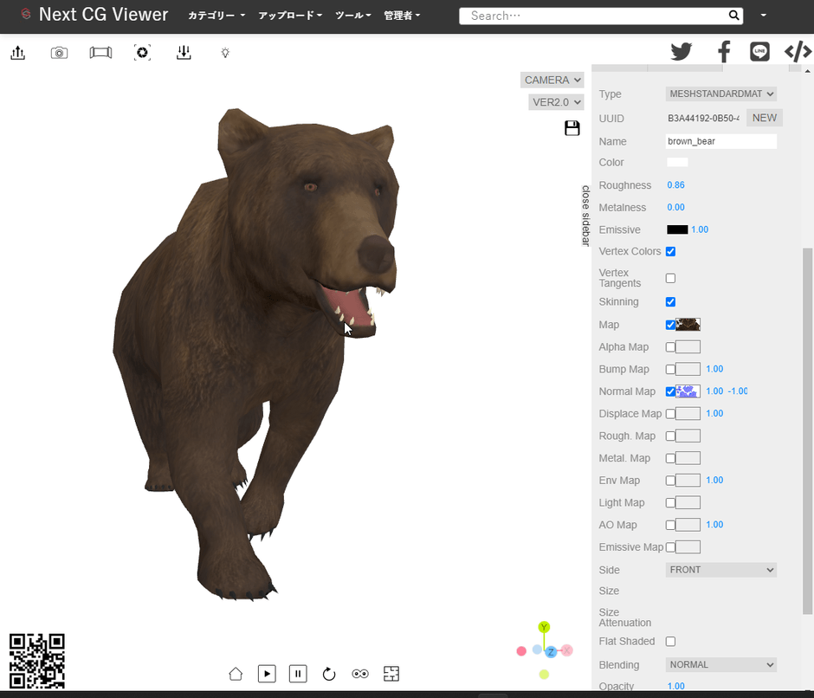Click the light bulb icon in the toolbar

pos(224,52)
